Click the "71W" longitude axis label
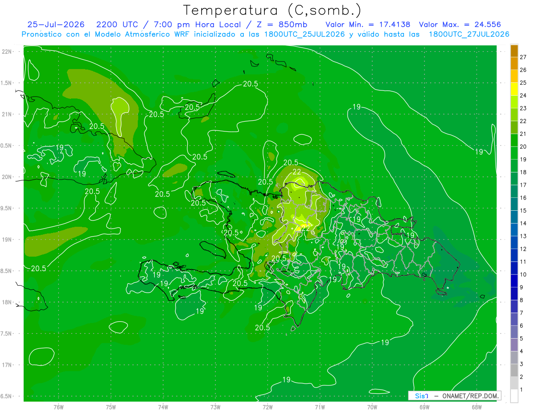This screenshot has height=413, width=535. (x=320, y=407)
